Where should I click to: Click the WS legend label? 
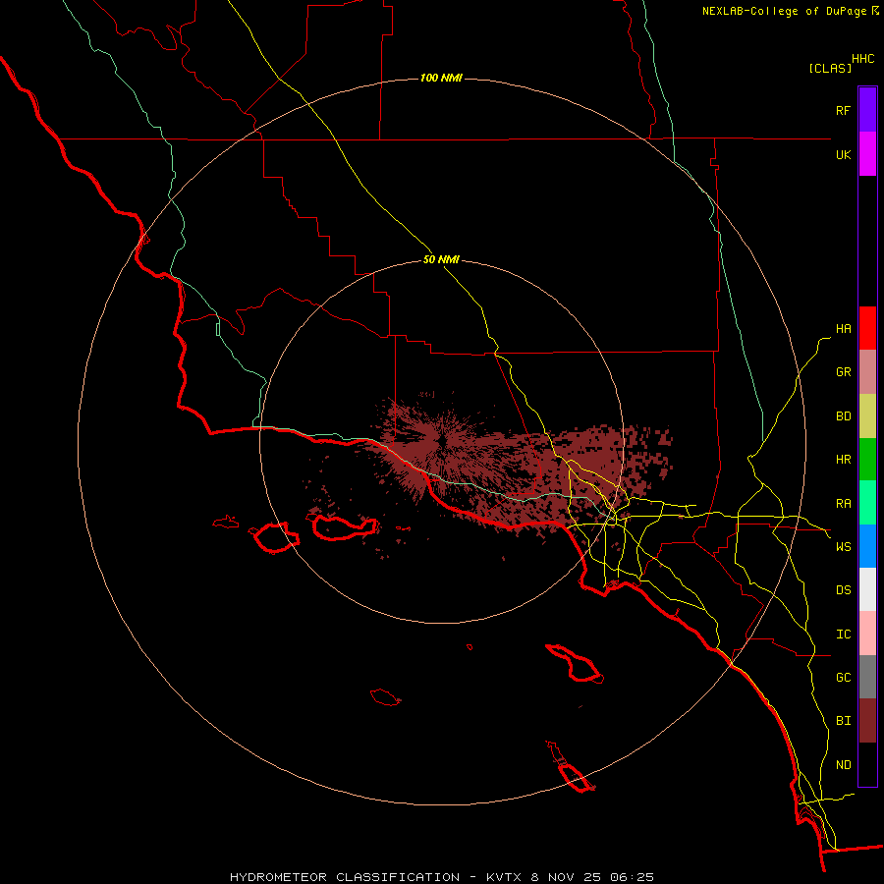(x=843, y=547)
